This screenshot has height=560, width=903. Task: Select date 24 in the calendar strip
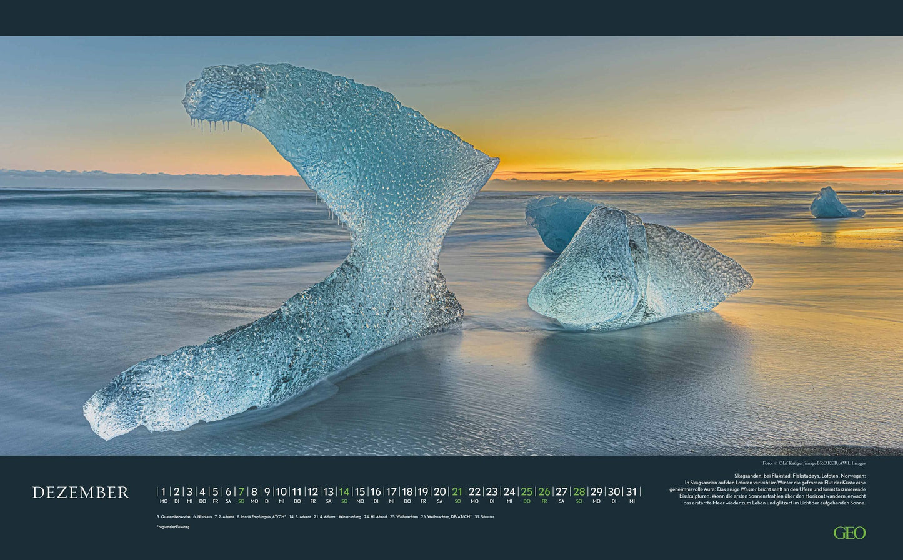tap(509, 492)
